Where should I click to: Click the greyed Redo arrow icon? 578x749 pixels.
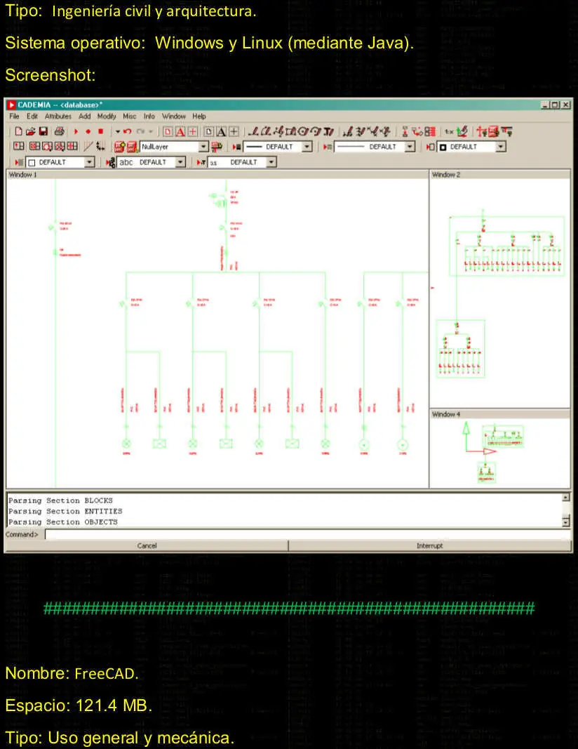click(x=140, y=131)
